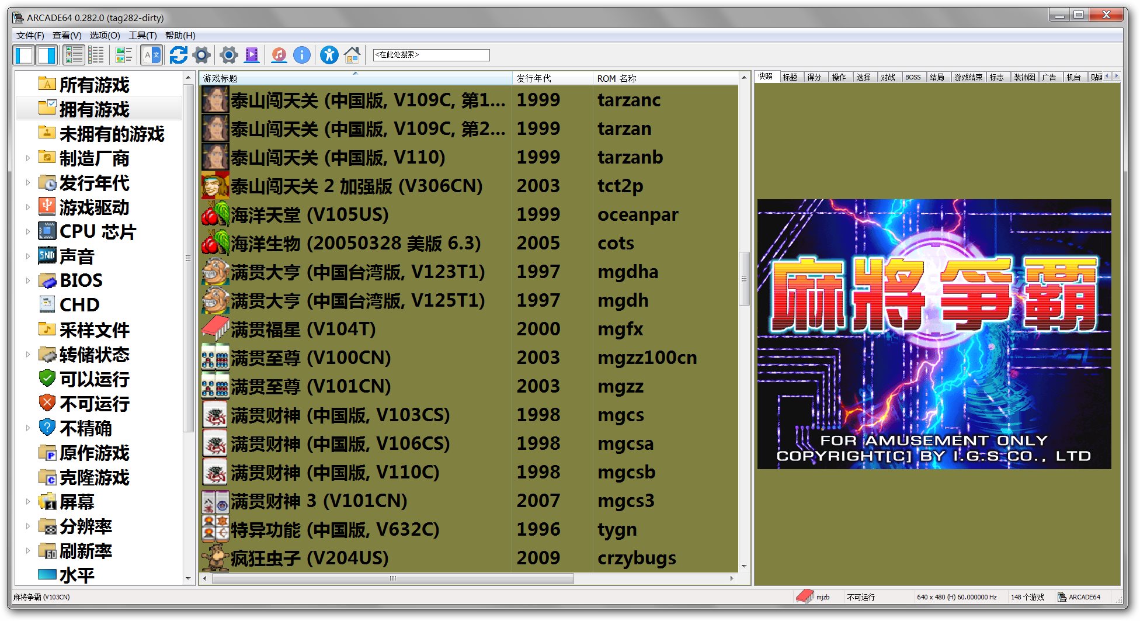Viewport: 1140px width, 621px height.
Task: Click the blue info circle icon
Action: click(302, 55)
